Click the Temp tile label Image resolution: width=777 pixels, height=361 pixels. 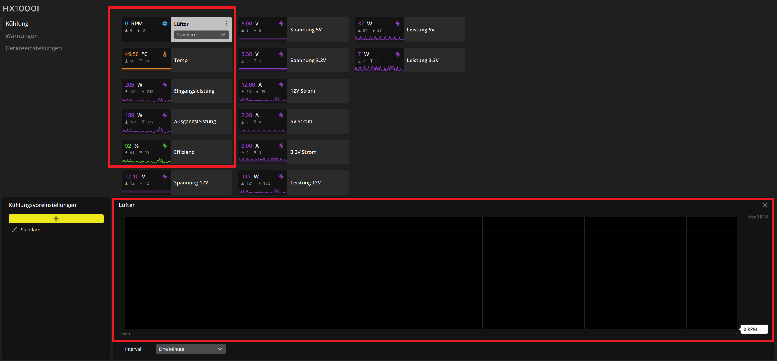pos(181,60)
